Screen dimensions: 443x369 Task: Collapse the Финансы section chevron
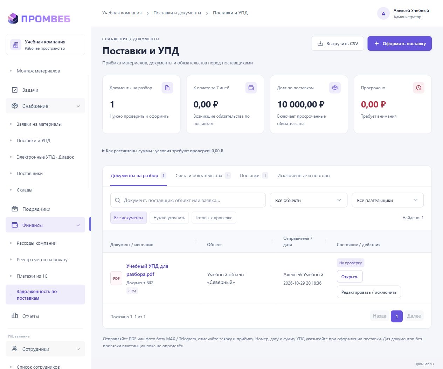[78, 225]
